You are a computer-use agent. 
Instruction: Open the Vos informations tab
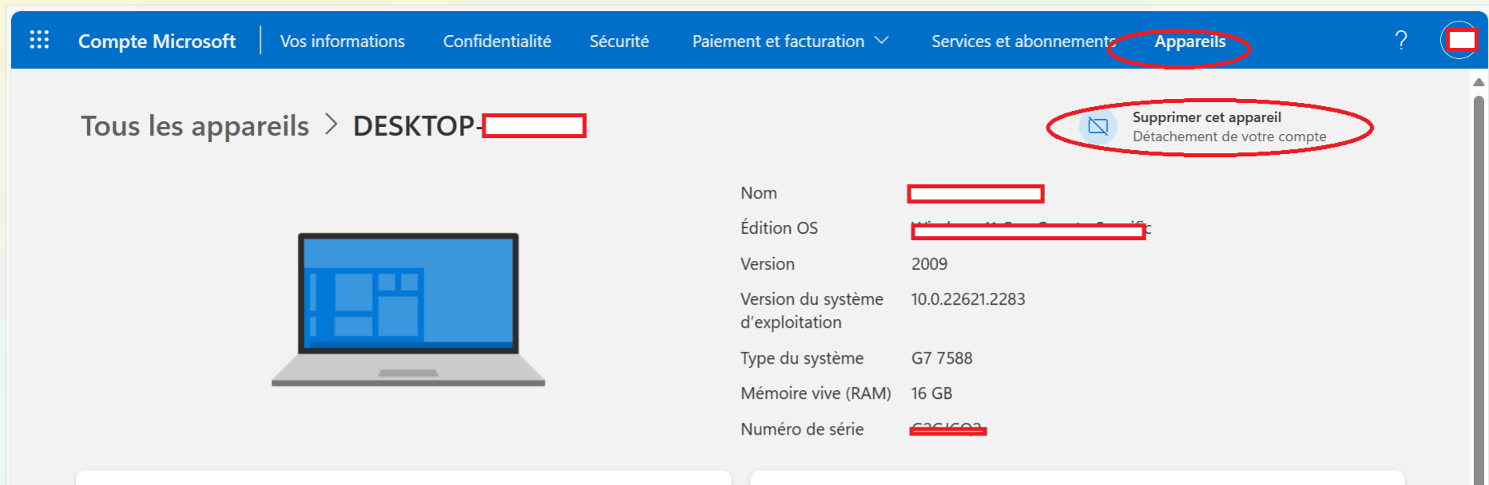pos(342,41)
